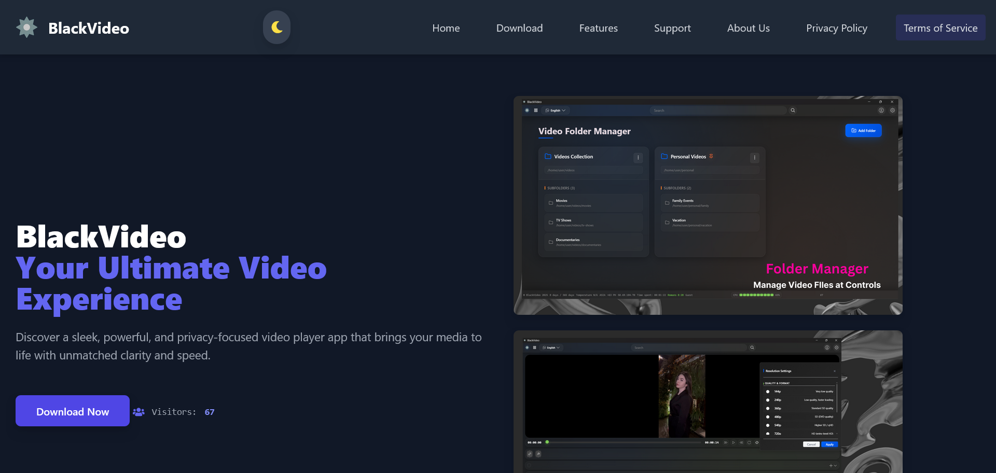Click Cancel in the Resolution Settings dialog
The image size is (996, 473).
click(x=811, y=444)
